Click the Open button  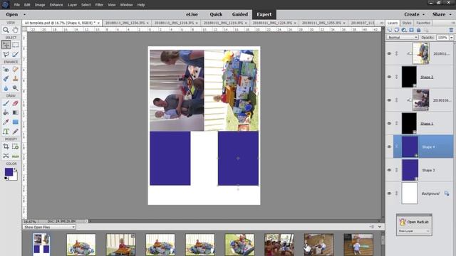12,14
